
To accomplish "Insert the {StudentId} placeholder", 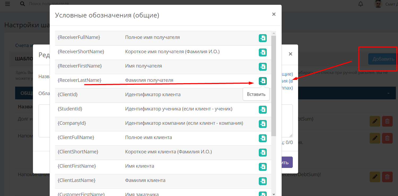I will (263, 110).
